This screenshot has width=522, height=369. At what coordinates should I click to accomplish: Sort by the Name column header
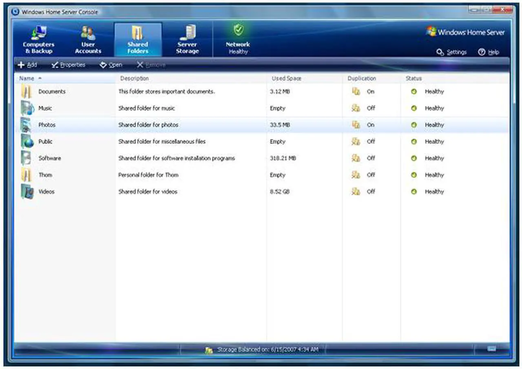click(65, 78)
